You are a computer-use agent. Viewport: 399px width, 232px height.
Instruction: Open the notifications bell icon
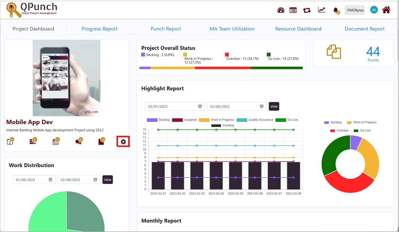pyautogui.click(x=336, y=10)
